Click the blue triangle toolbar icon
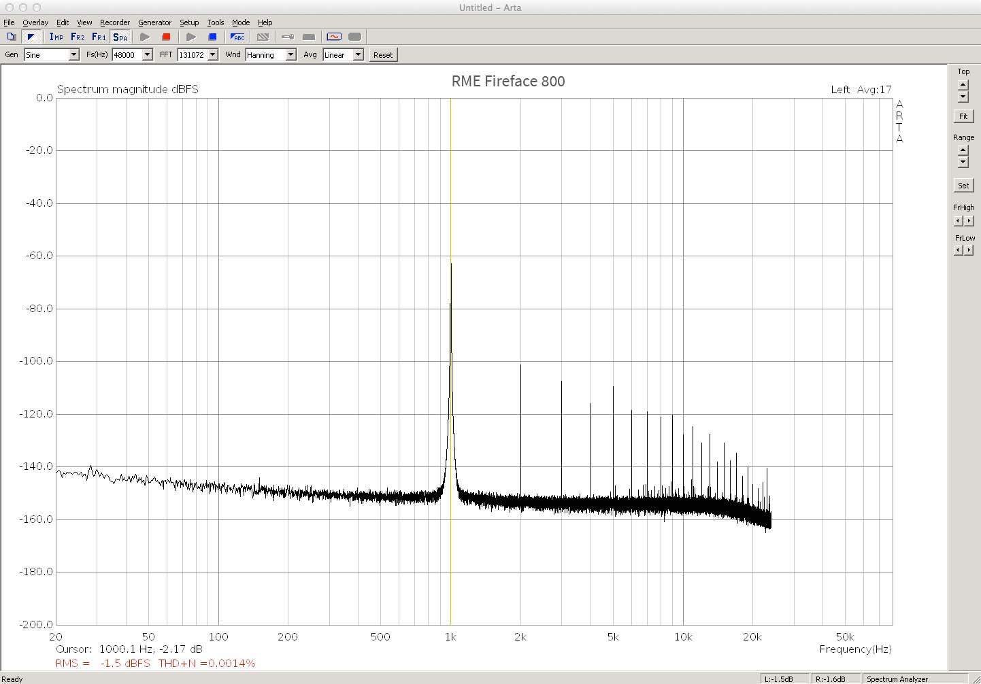Screen dimensions: 981x684 31,37
